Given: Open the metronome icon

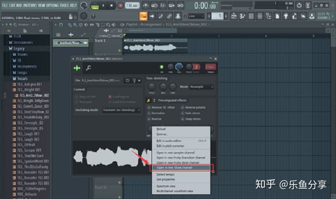Looking at the screenshot, I should pos(146,5).
